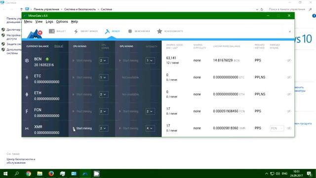Open MinerGate taskbar icon
Screen dimensions: 316x178
(x=85, y=174)
